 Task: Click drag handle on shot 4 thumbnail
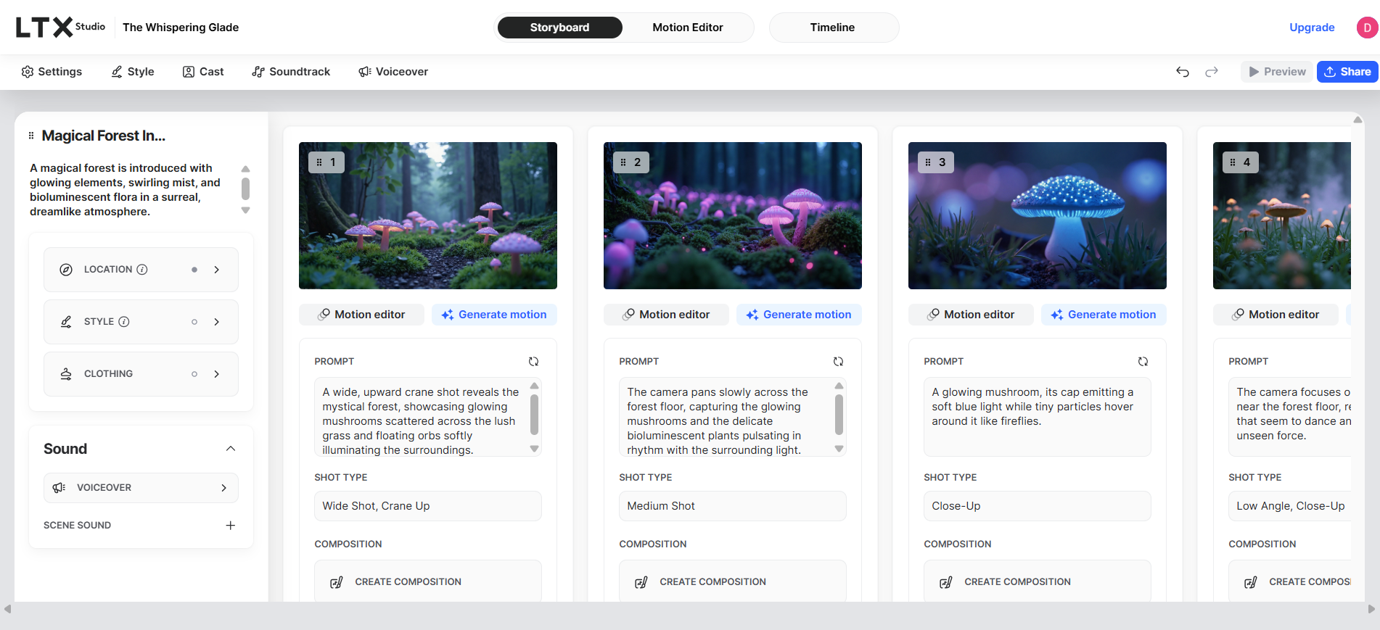tap(1233, 162)
